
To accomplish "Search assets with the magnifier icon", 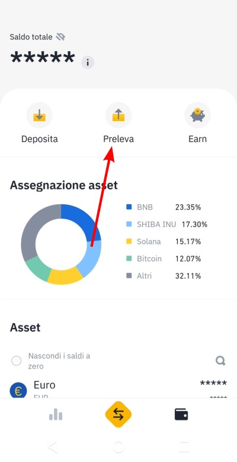I will (x=220, y=360).
